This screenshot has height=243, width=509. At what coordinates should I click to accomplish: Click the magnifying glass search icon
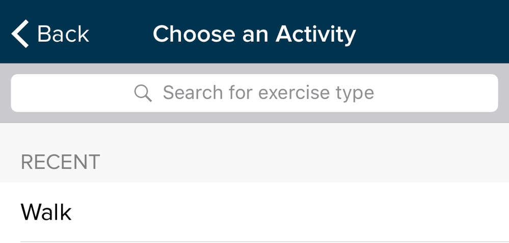(143, 94)
